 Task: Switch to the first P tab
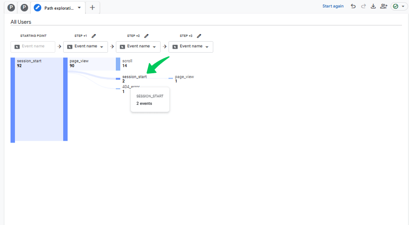click(x=11, y=7)
